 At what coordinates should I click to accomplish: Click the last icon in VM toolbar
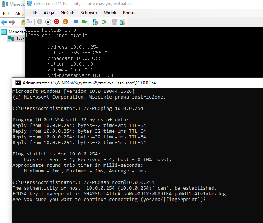[x=123, y=22]
